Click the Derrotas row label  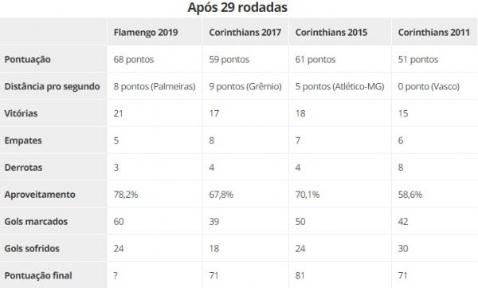click(x=23, y=168)
